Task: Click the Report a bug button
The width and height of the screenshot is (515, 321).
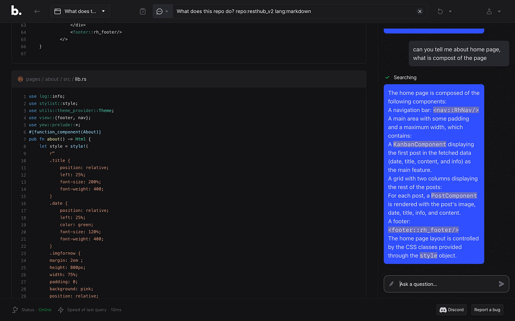Action: point(487,309)
